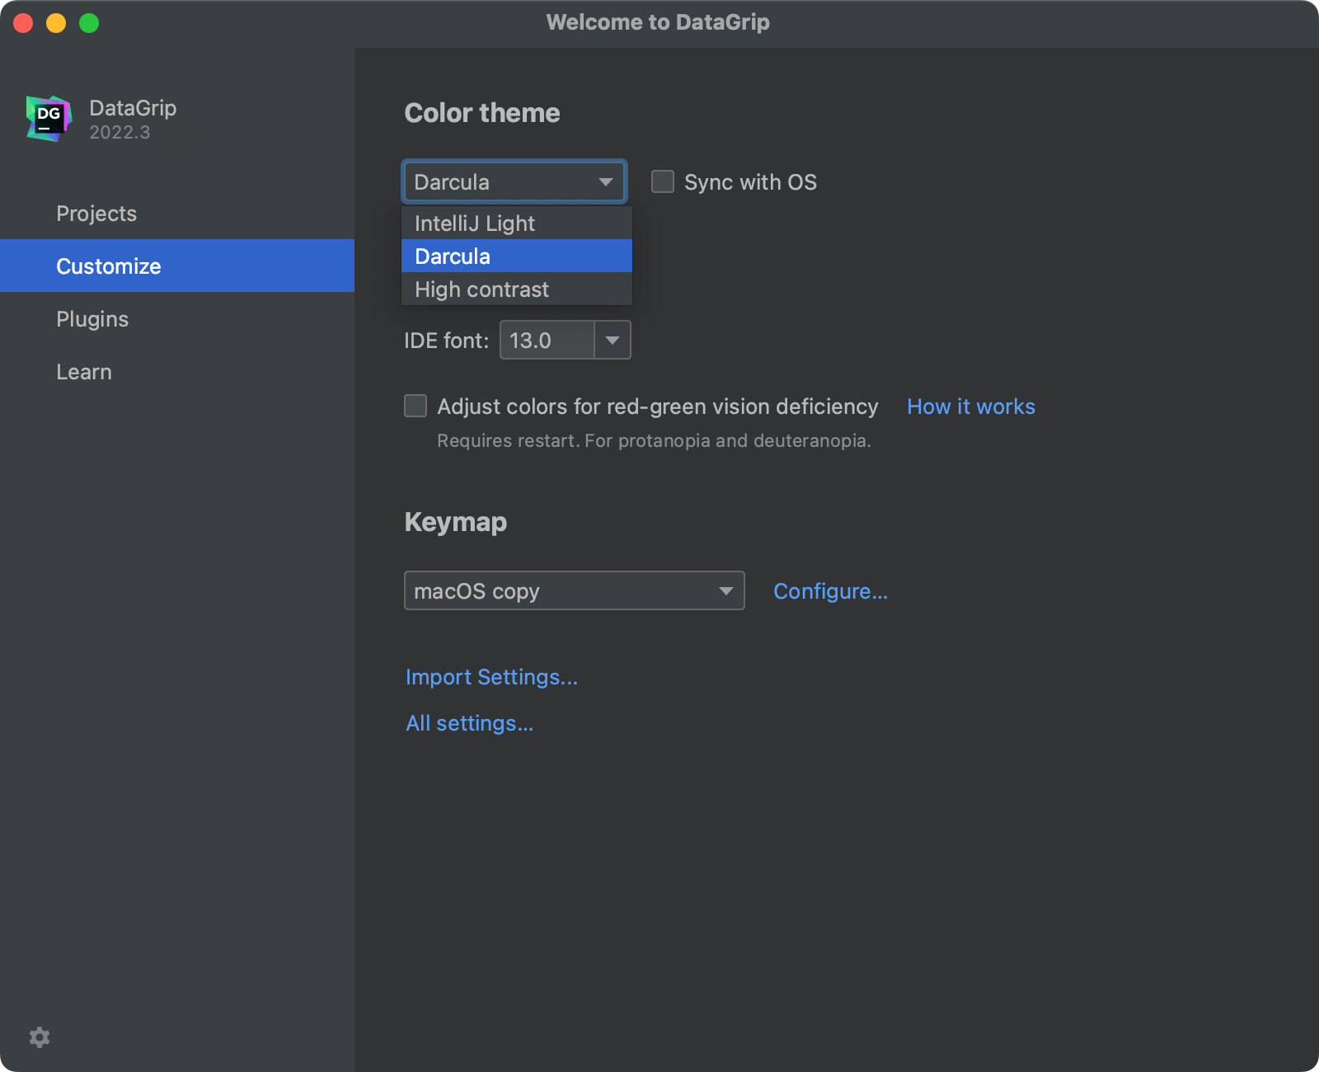Image resolution: width=1319 pixels, height=1072 pixels.
Task: Click the IDE font value field
Action: pyautogui.click(x=544, y=340)
